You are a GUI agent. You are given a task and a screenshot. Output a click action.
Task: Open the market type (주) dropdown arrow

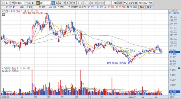tap(9, 3)
